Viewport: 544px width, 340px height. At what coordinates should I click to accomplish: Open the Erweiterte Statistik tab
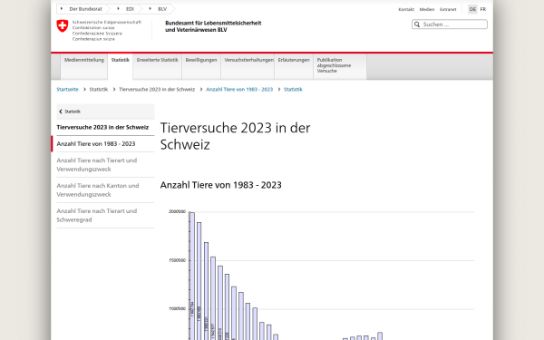[157, 66]
